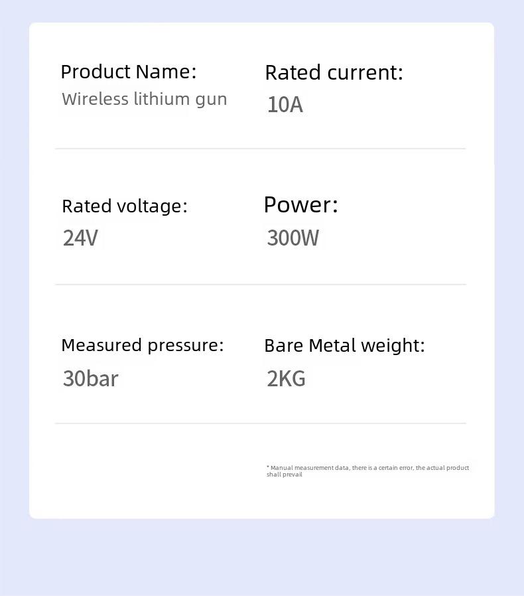
Task: Click the word 'pressure:' in Measured label
Action: (186, 346)
